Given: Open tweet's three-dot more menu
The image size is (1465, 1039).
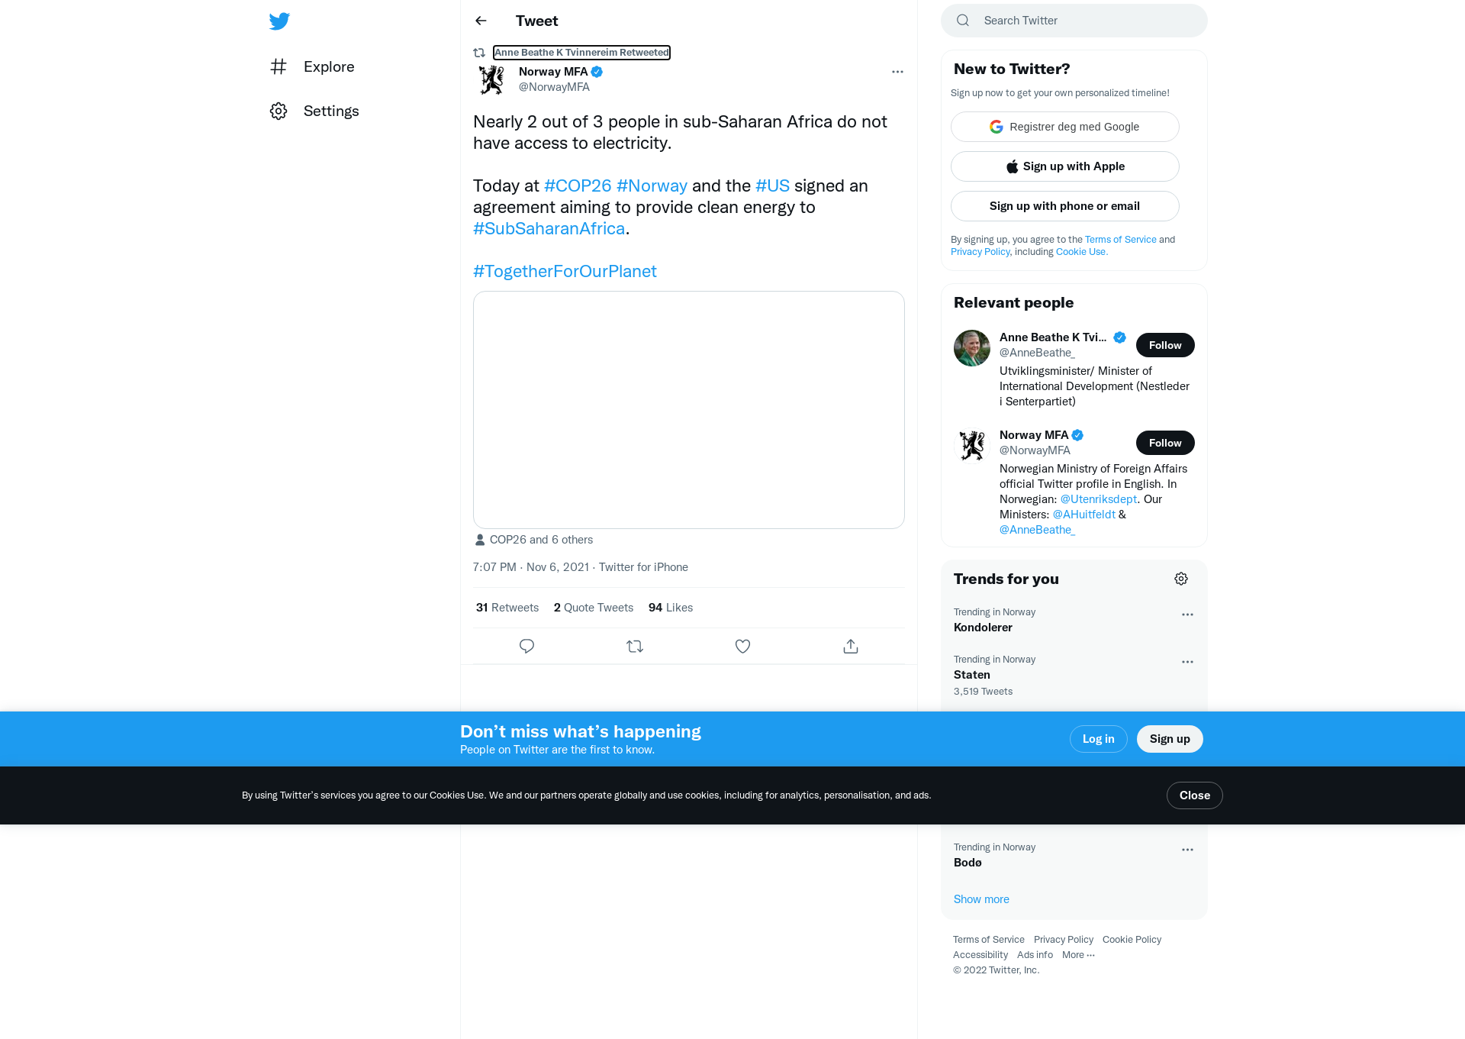Looking at the screenshot, I should point(897,72).
